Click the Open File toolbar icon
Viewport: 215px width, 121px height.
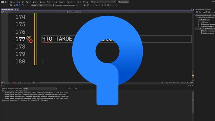(14, 5)
